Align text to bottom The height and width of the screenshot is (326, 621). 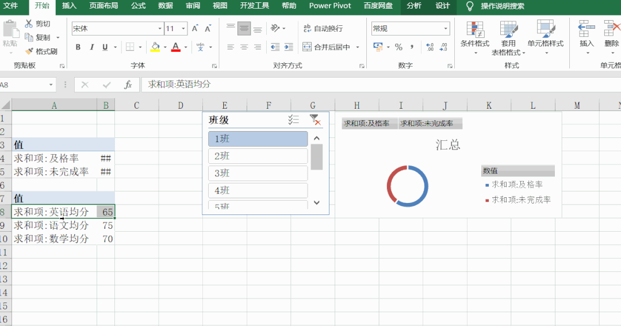258,29
